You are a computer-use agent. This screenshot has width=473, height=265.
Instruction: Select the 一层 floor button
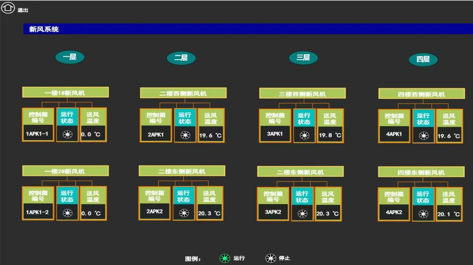69,57
